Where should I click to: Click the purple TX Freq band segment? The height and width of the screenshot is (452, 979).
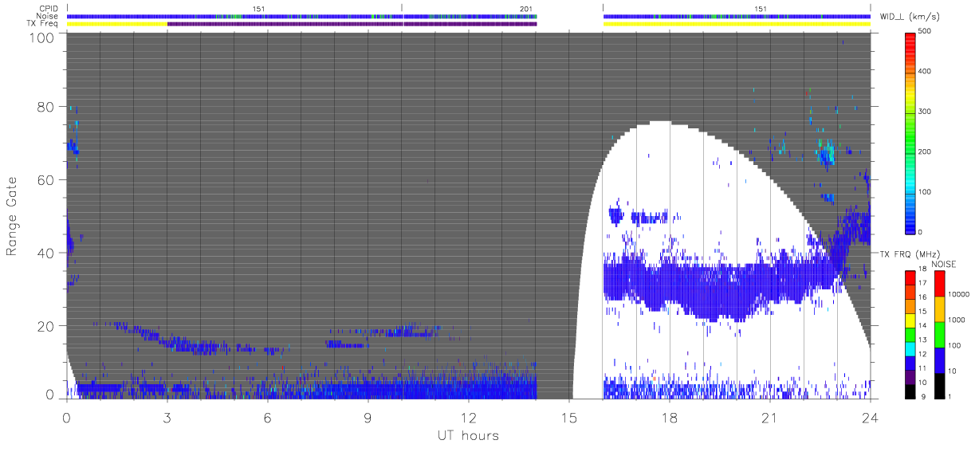click(x=352, y=24)
